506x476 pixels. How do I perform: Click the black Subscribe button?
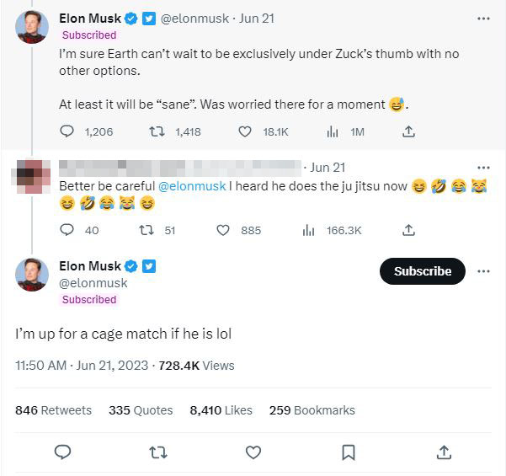423,271
